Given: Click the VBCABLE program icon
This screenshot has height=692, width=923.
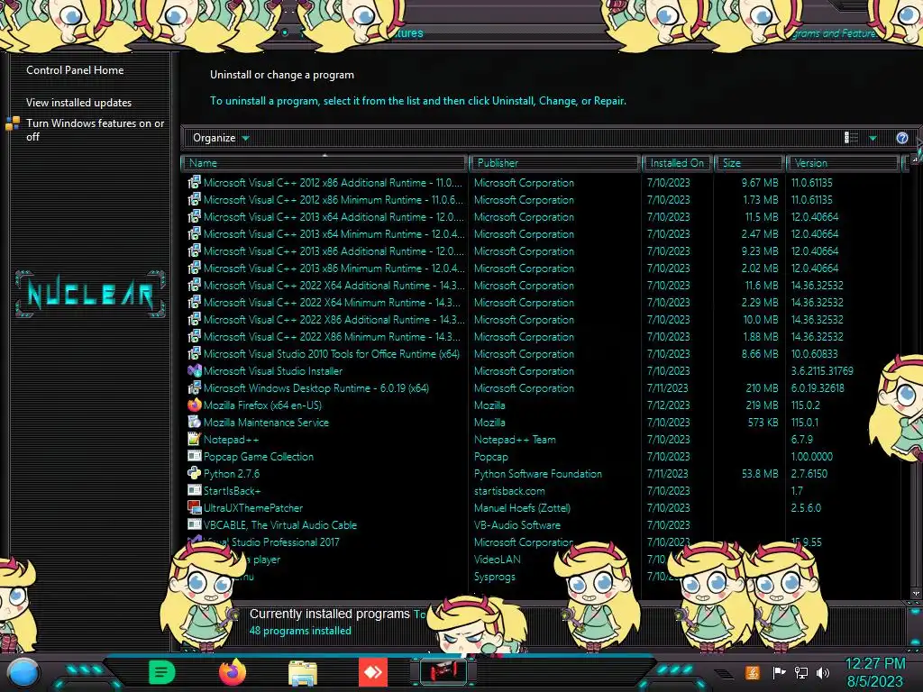Looking at the screenshot, I should (x=195, y=524).
